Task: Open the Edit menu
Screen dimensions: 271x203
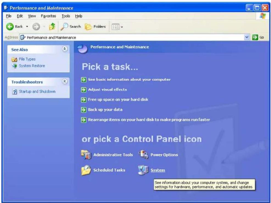Action: (x=20, y=16)
